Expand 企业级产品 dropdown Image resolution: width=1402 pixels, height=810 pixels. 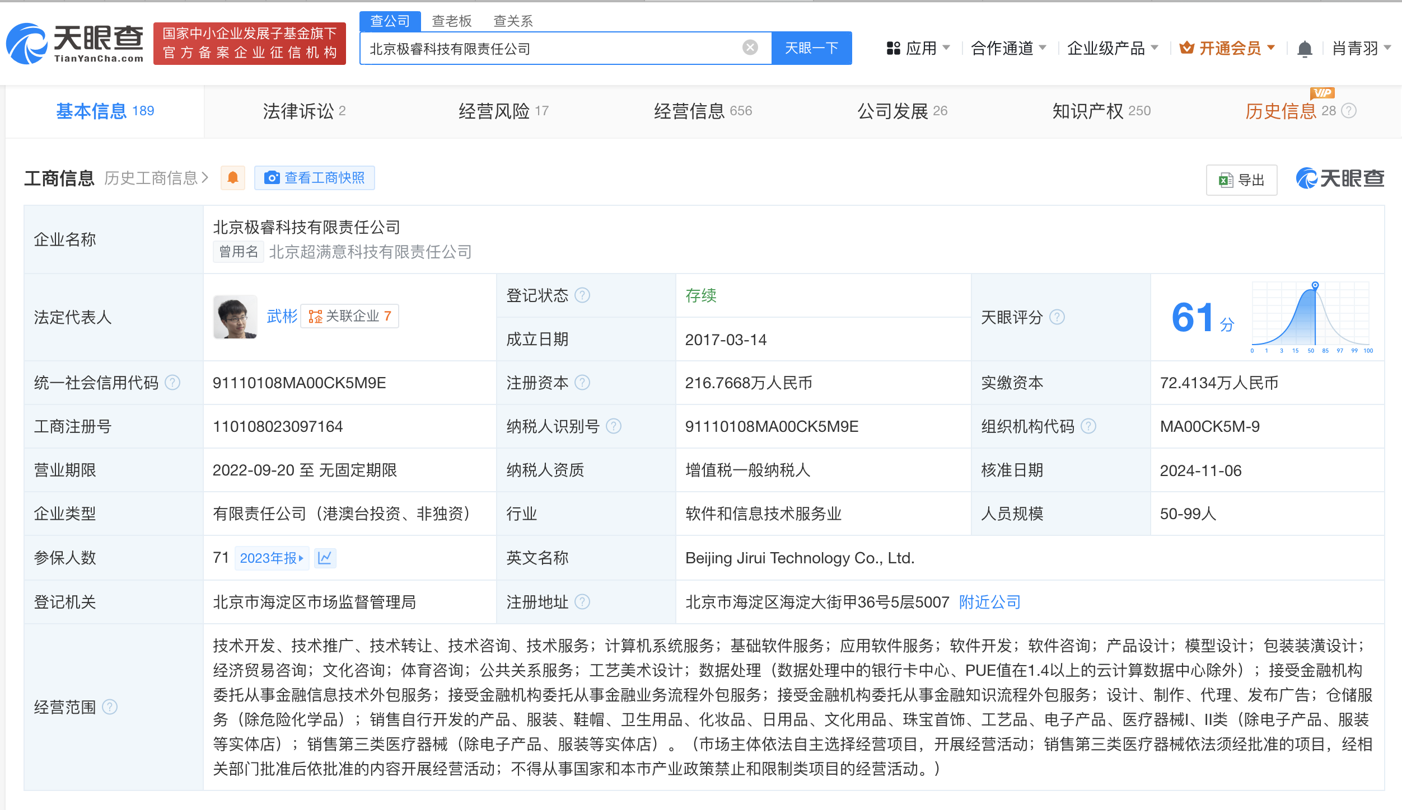1113,49
